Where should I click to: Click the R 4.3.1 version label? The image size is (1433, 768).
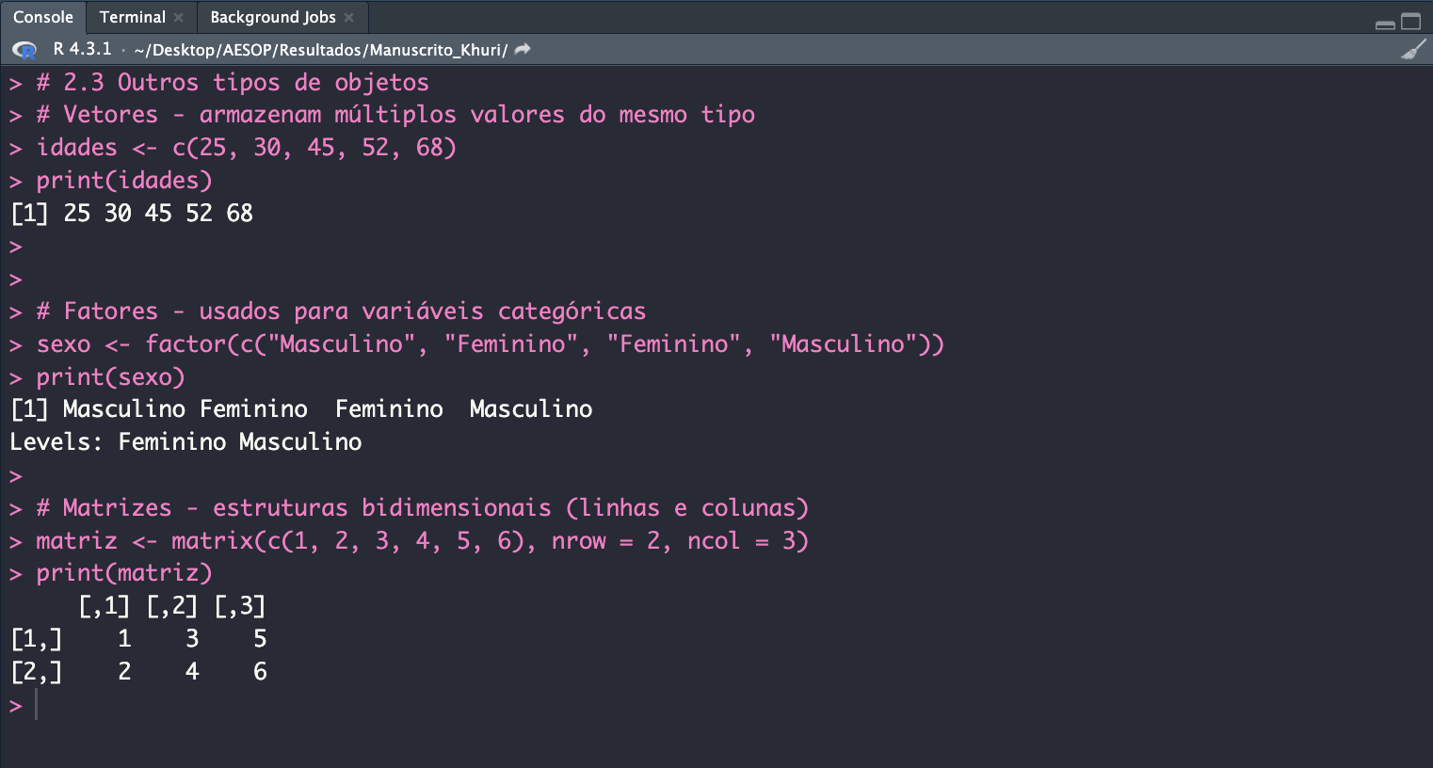click(82, 49)
